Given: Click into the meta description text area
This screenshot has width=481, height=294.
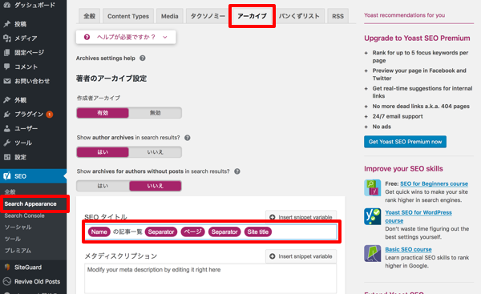Looking at the screenshot, I should 210,278.
